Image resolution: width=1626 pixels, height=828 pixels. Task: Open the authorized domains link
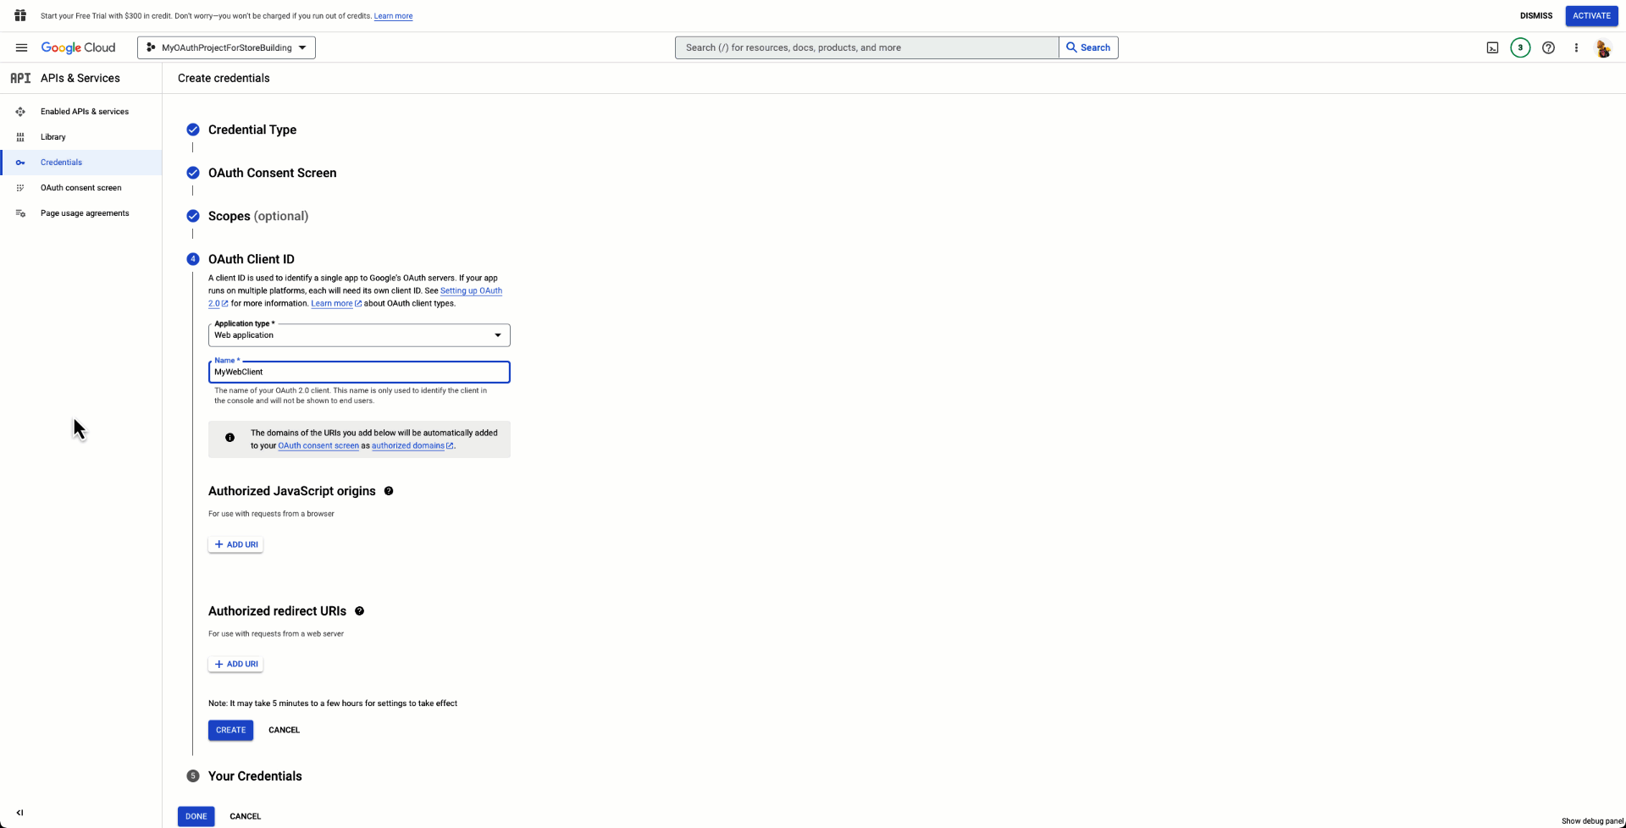click(x=409, y=445)
